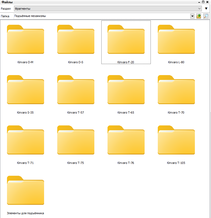This screenshot has height=218, width=211.
Task: Expand the Раздел dropdown showing Фрагменты
Action: point(108,9)
